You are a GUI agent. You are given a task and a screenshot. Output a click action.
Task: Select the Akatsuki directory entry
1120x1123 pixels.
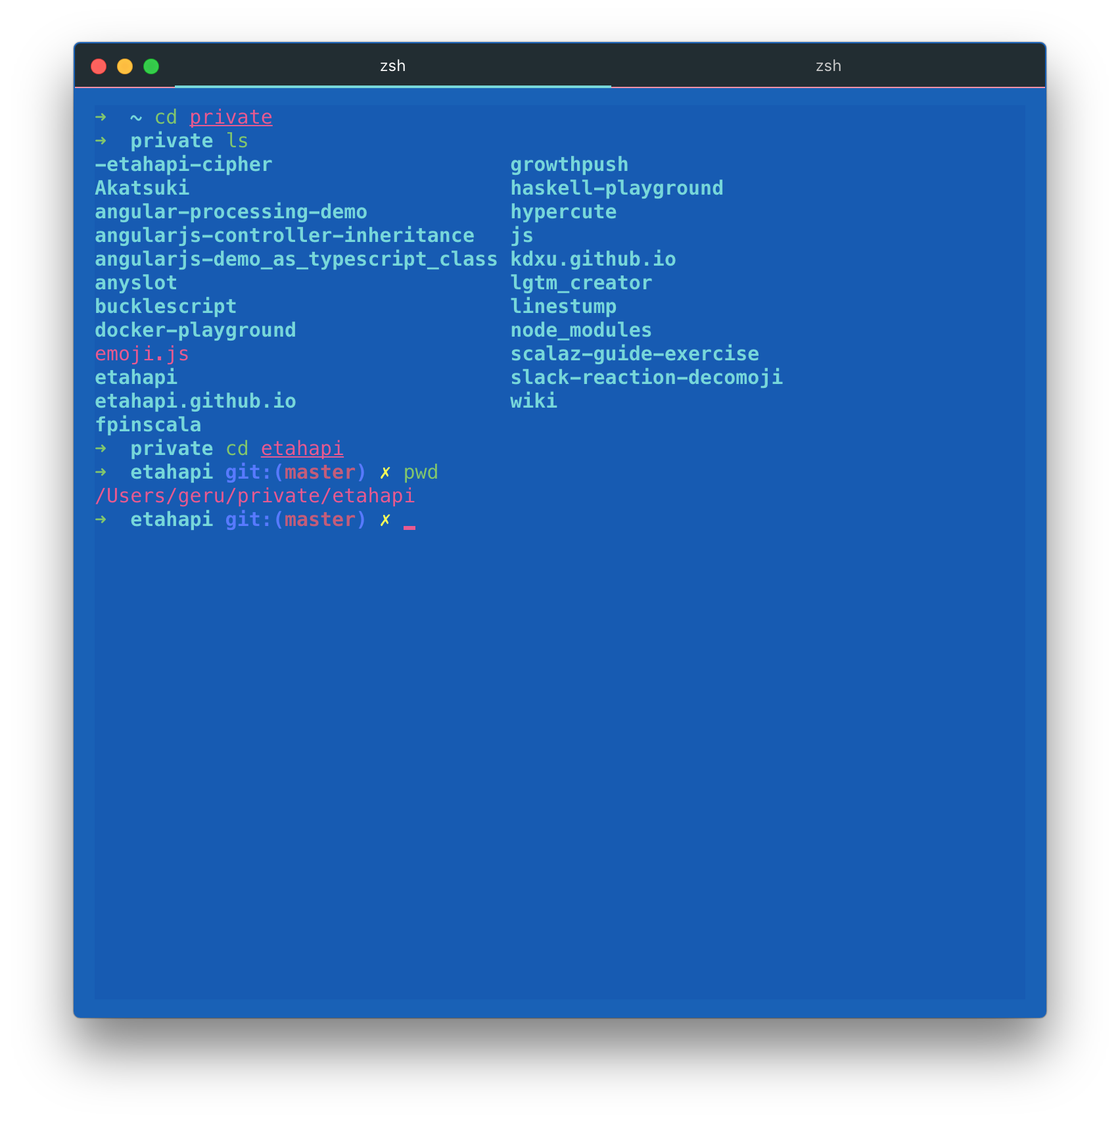[142, 187]
